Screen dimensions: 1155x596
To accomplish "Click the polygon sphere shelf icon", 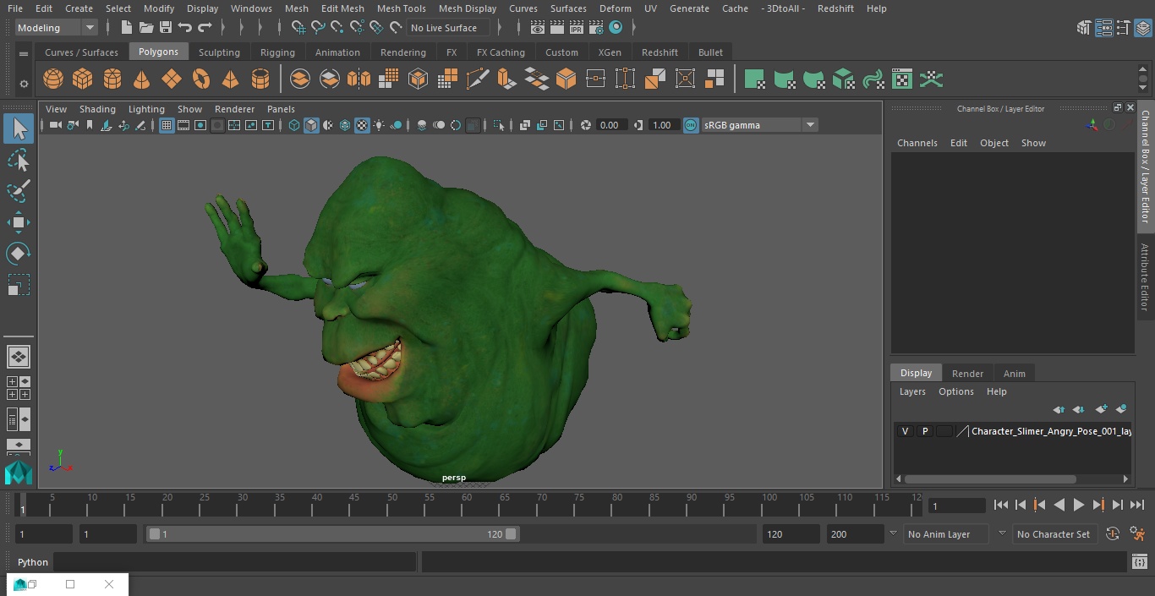I will coord(53,79).
